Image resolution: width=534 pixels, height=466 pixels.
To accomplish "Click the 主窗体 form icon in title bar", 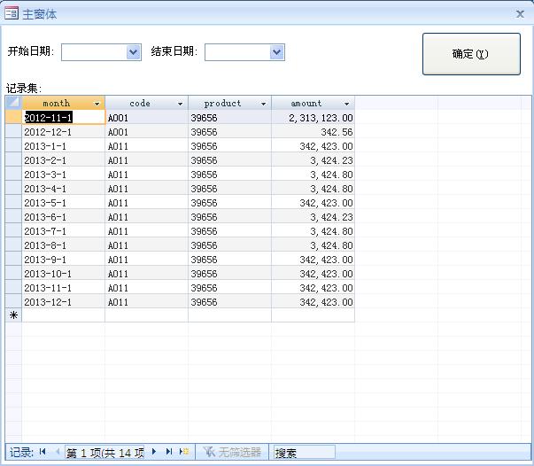I will (x=12, y=13).
